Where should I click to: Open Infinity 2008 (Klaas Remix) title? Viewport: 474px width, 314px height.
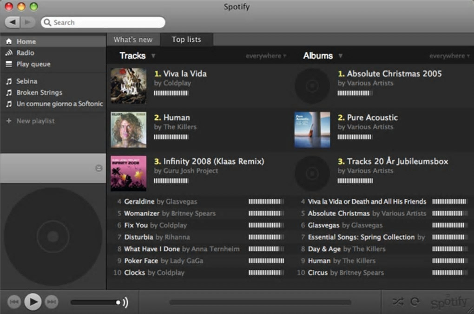tap(209, 161)
